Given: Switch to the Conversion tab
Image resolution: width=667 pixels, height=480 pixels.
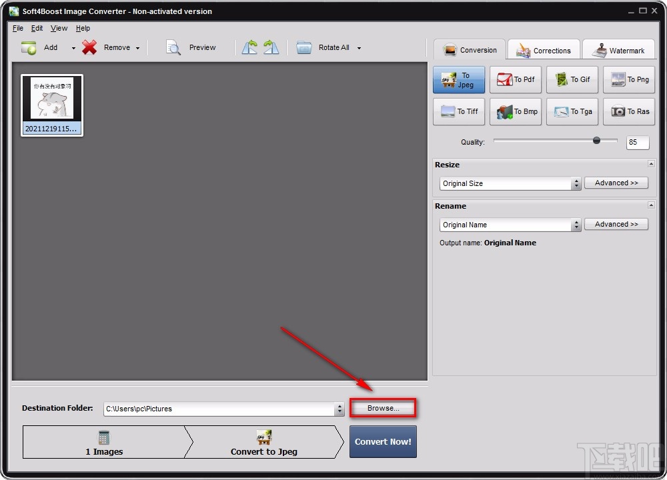Looking at the screenshot, I should coord(470,50).
